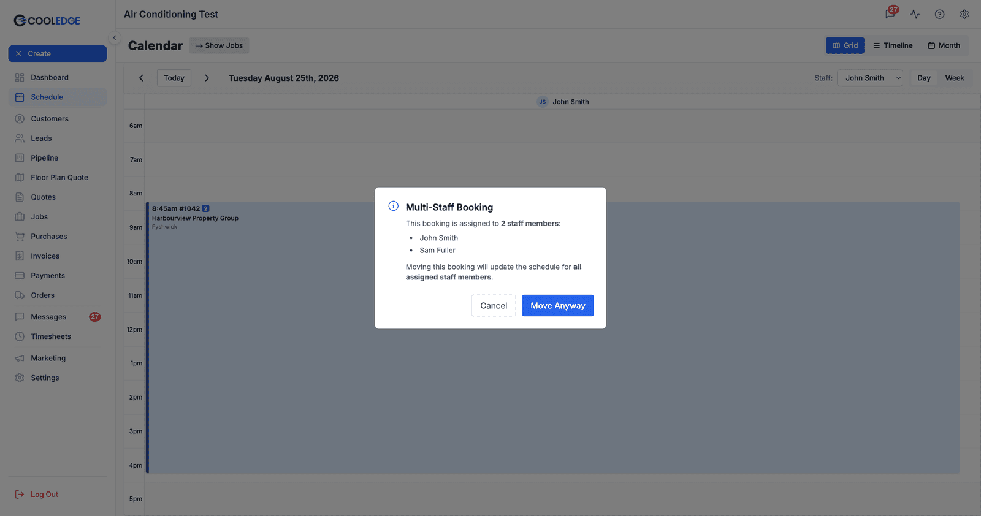
Task: Click the Today button
Action: (x=174, y=78)
